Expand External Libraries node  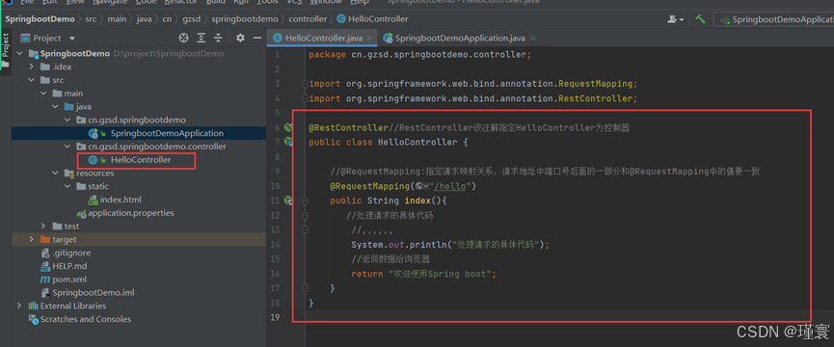pyautogui.click(x=19, y=307)
